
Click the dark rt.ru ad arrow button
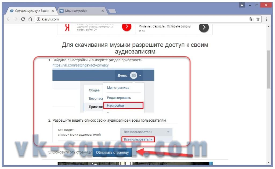click(x=204, y=27)
